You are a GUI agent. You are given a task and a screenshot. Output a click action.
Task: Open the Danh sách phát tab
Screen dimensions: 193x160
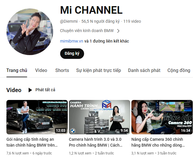pyautogui.click(x=144, y=71)
